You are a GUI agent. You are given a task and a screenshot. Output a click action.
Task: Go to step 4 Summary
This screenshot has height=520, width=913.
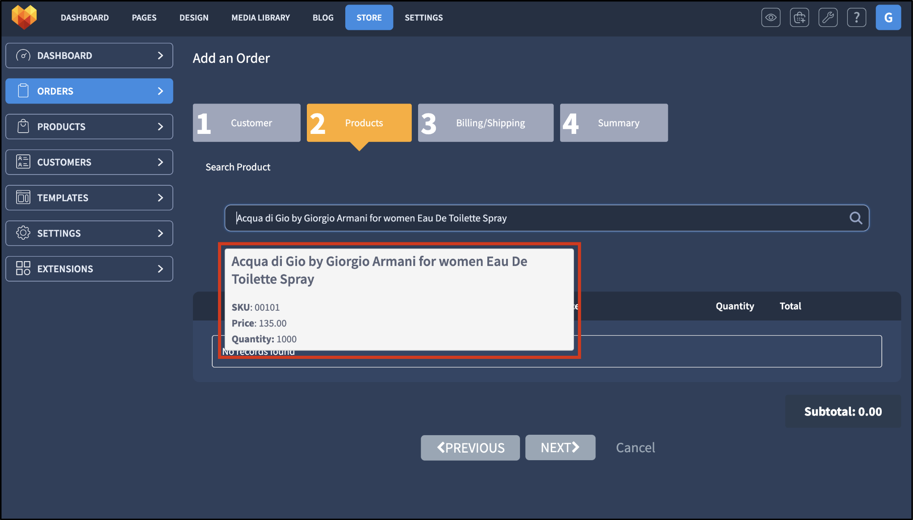[x=614, y=123]
